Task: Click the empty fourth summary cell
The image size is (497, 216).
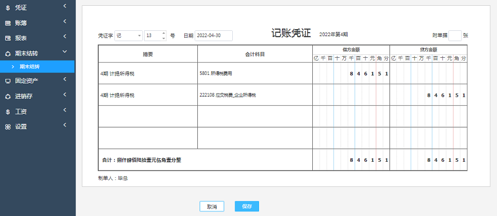Action: [x=148, y=138]
